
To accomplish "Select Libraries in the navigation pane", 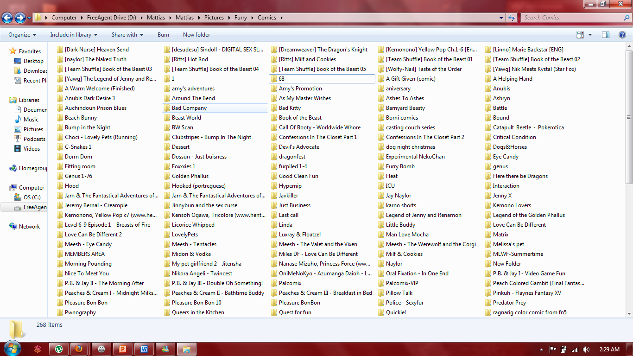I will click(x=29, y=100).
